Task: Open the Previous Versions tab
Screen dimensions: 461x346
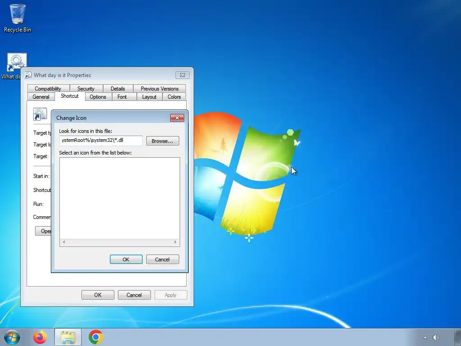Action: point(159,89)
